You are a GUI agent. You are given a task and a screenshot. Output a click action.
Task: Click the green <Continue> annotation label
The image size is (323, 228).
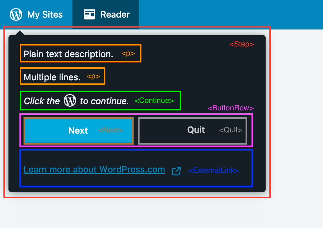pyautogui.click(x=154, y=101)
